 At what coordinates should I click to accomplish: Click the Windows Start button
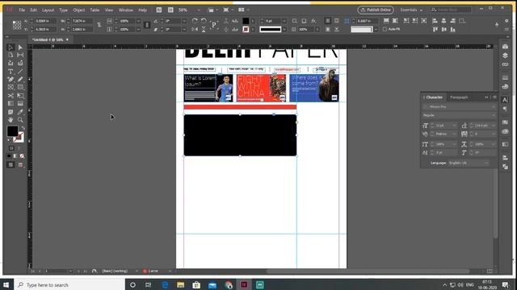6,284
